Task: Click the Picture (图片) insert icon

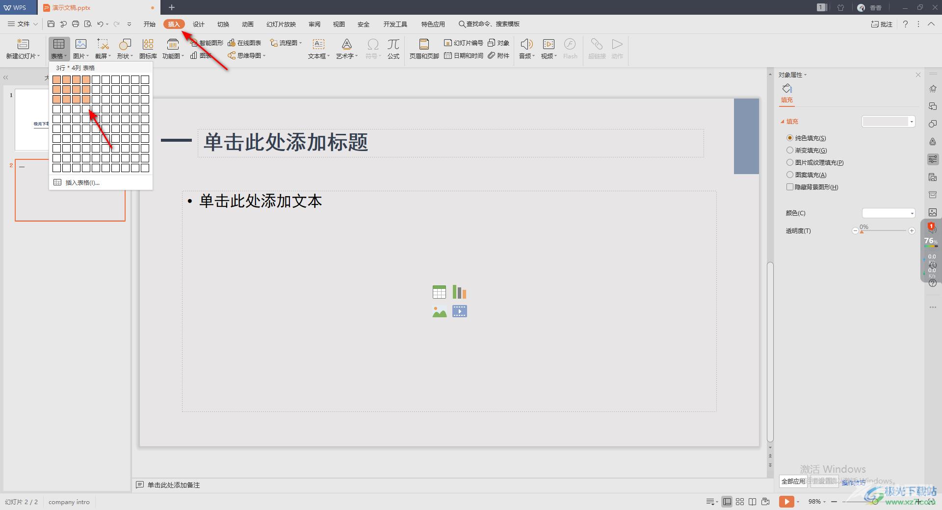Action: point(81,49)
